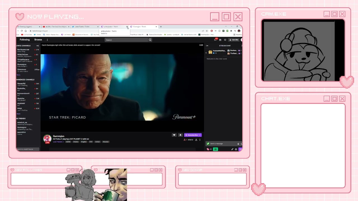Open lilypichu recommended channel
Screen dimensions: 358x201
pyautogui.click(x=28, y=99)
